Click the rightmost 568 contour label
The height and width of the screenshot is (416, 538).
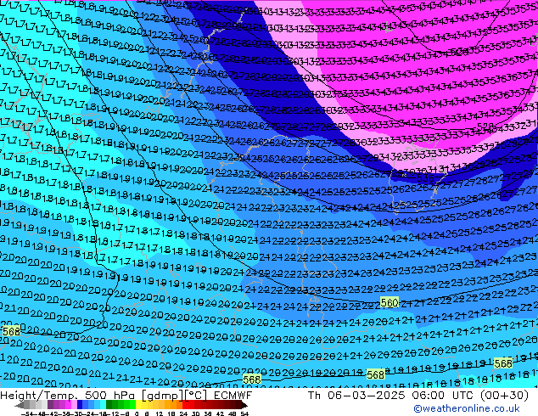point(503,363)
